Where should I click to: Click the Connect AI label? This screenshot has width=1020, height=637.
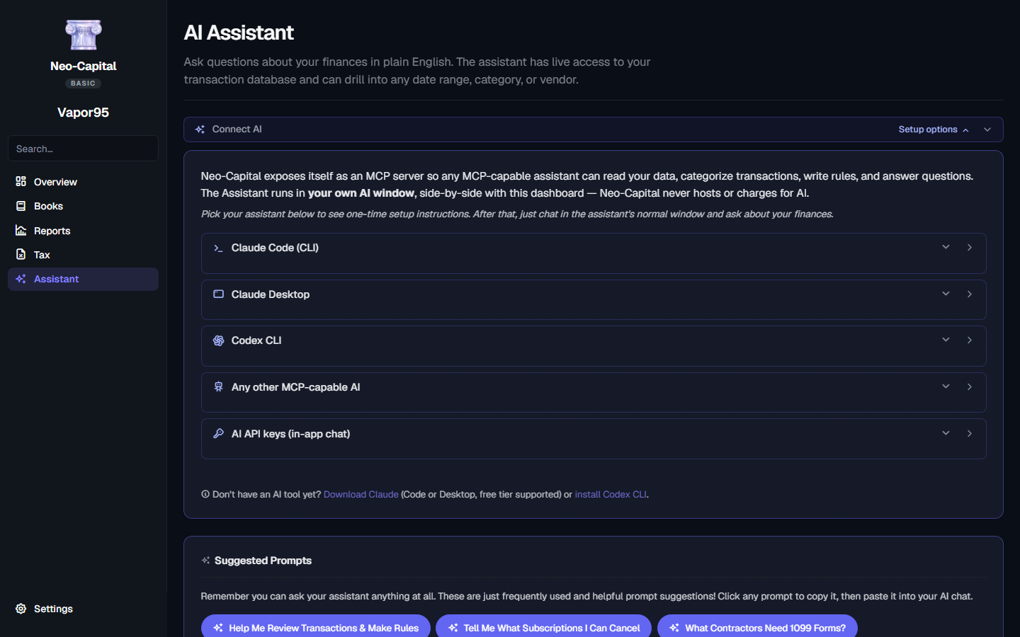(237, 130)
